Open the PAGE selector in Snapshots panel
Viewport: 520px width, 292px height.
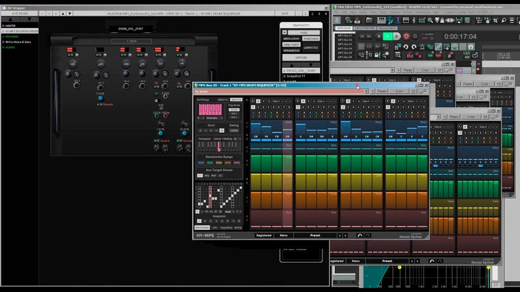click(304, 32)
